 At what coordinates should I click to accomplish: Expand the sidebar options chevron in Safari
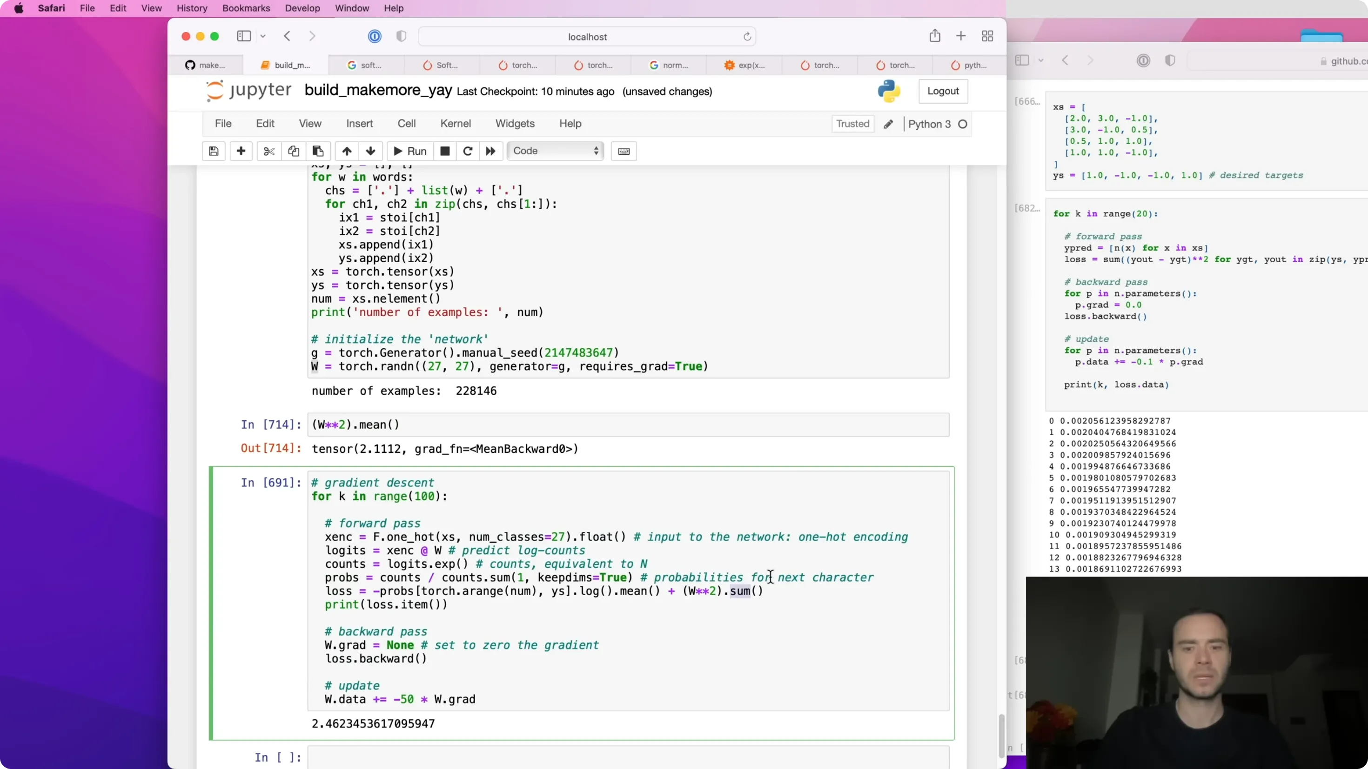[x=263, y=36]
